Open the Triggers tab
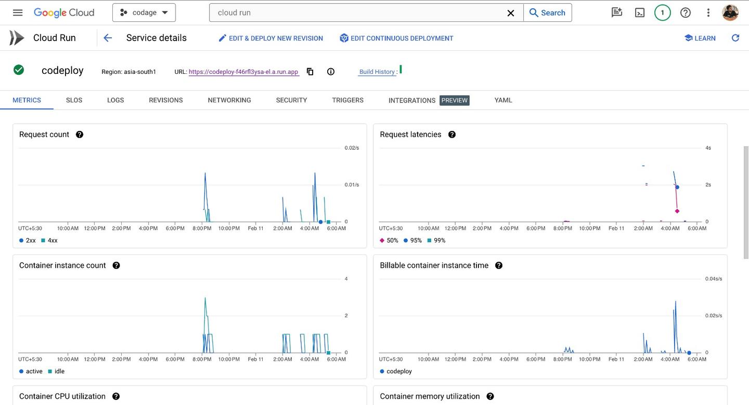 coord(348,100)
